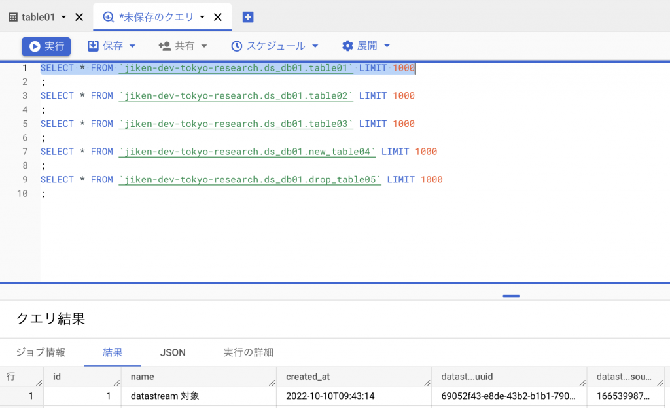Screen dimensions: 670x408
Task: Click the table icon on table01 tab
Action: pos(13,17)
